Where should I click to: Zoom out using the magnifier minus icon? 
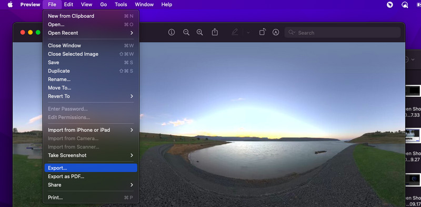pos(186,33)
